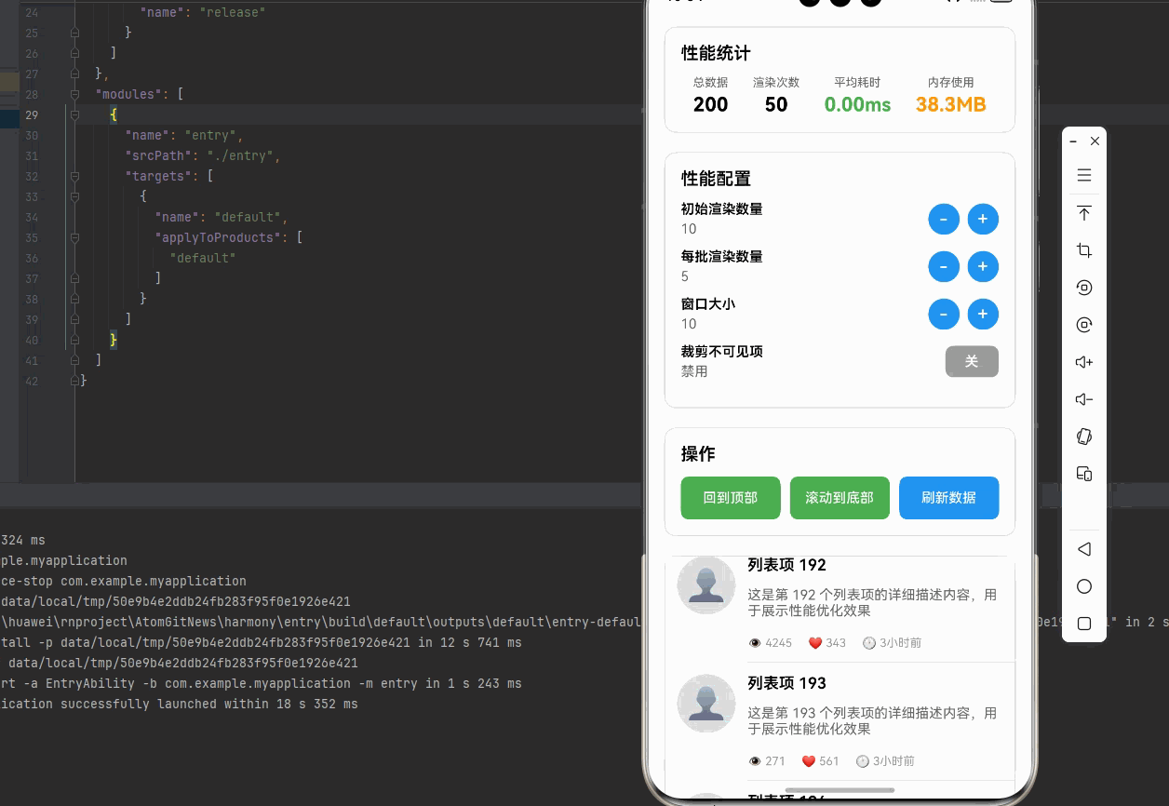Viewport: 1169px width, 806px height.
Task: Collapse the object fold marker at line 29
Action: coord(75,114)
